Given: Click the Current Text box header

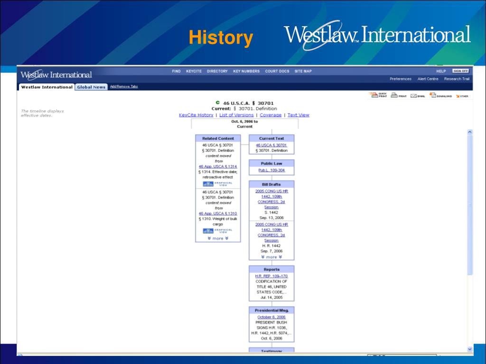Looking at the screenshot, I should click(271, 138).
